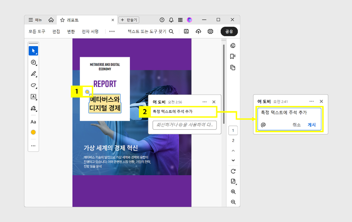
Task: Select the freehand draw loop tool
Action: point(33,85)
